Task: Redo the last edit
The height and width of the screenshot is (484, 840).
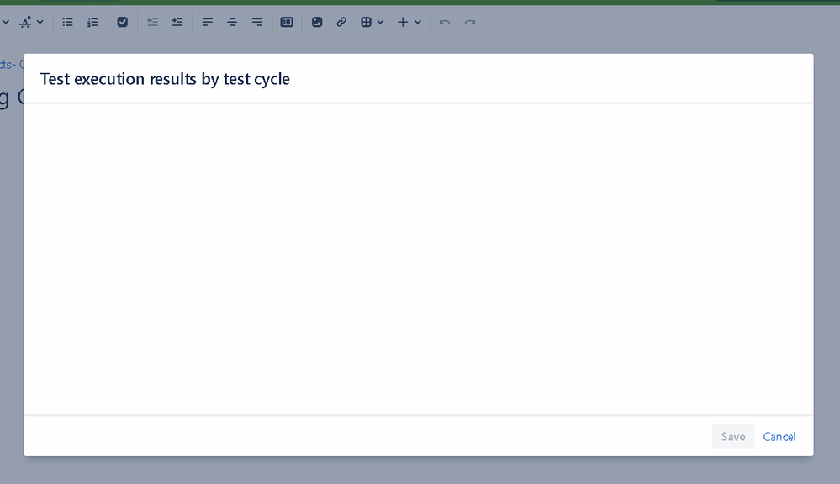Action: pos(470,22)
